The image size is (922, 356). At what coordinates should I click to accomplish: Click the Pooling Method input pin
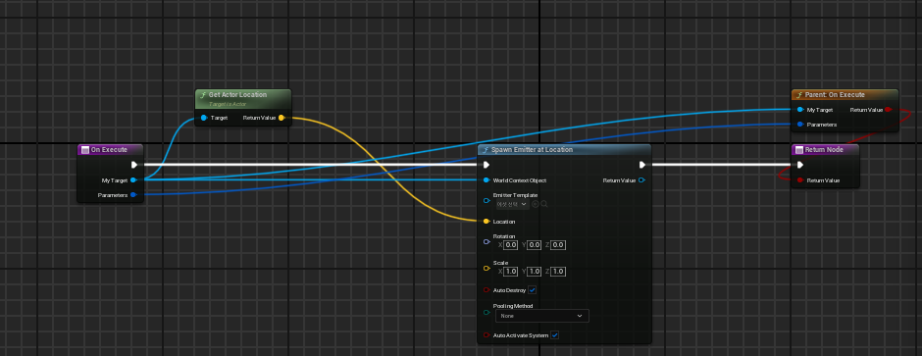pos(487,313)
